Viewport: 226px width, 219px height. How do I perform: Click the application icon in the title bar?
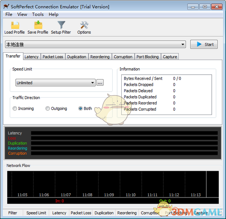pyautogui.click(x=6, y=6)
